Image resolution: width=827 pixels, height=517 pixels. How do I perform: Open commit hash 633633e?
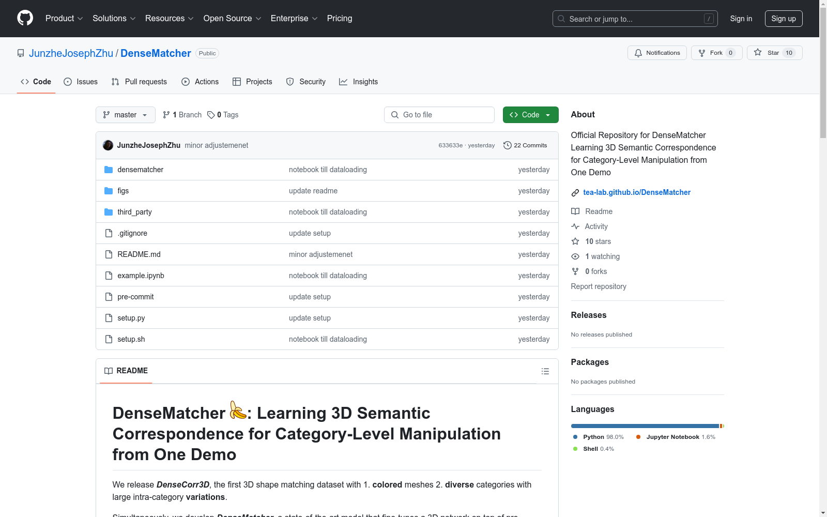pyautogui.click(x=451, y=145)
